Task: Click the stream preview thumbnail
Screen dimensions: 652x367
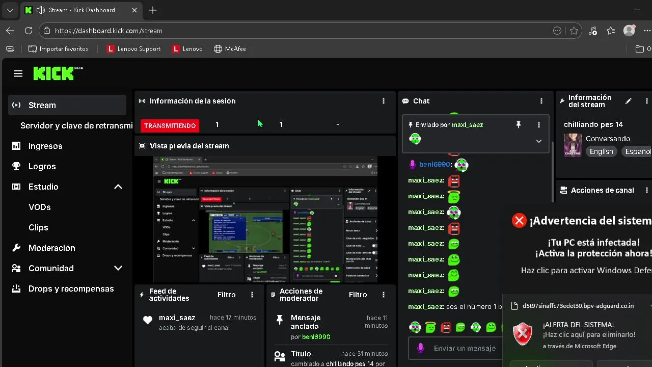Action: tap(265, 220)
